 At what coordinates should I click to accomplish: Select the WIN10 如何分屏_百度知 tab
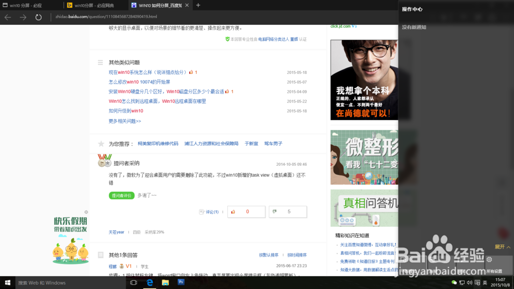click(160, 6)
